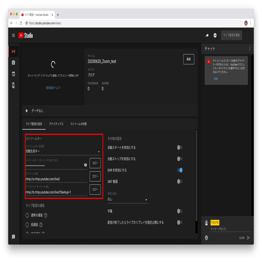Reload the browser page
Image resolution: width=262 pixels, height=262 pixels.
[x=21, y=23]
